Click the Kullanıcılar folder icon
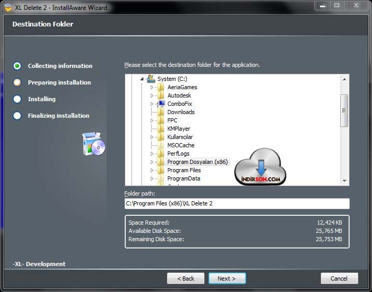The height and width of the screenshot is (292, 372). coord(161,137)
